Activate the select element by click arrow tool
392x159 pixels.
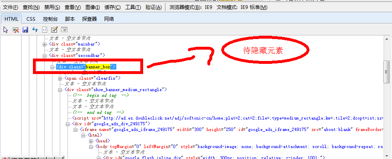click(6, 30)
